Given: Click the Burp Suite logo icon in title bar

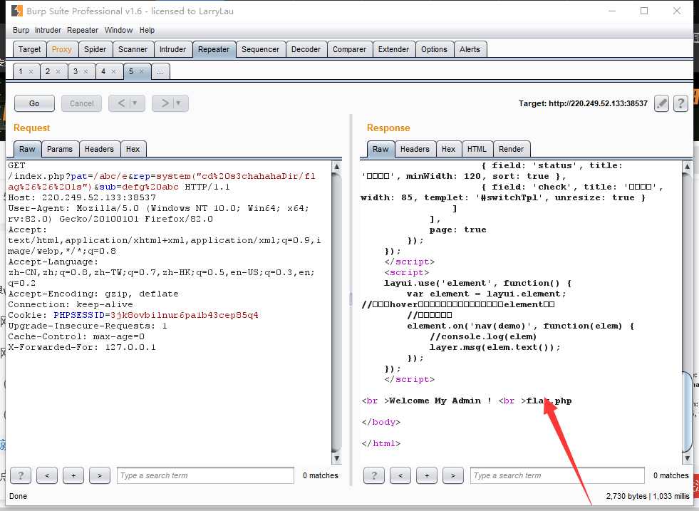Looking at the screenshot, I should (17, 11).
